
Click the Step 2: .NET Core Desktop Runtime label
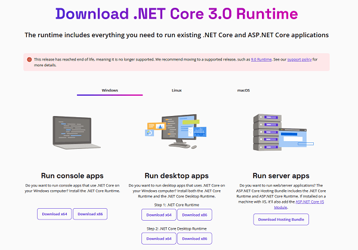coord(177,228)
